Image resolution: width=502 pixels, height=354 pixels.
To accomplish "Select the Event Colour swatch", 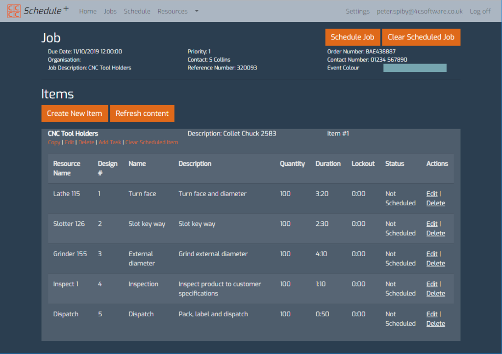I will (415, 67).
